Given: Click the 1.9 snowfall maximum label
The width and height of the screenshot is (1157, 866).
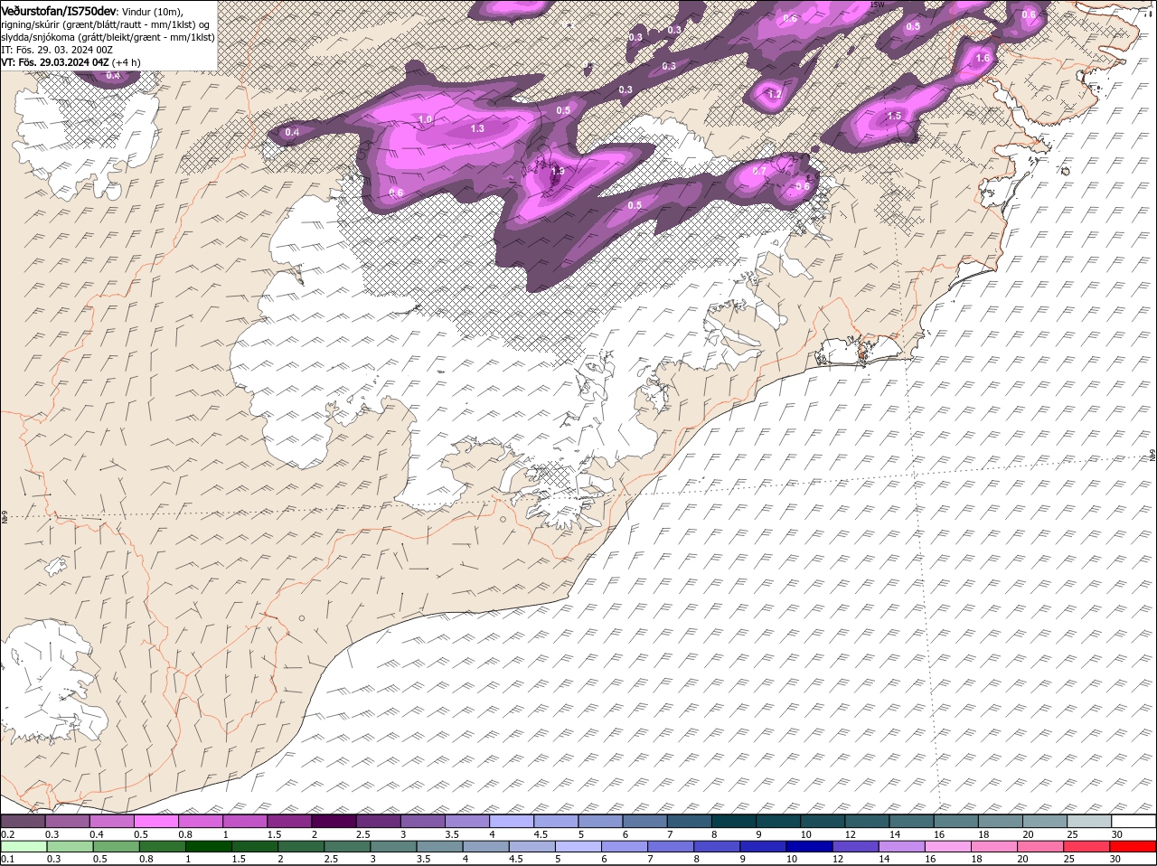Looking at the screenshot, I should tap(557, 171).
